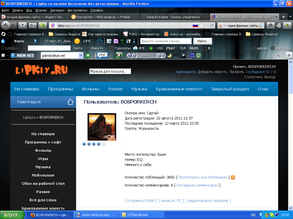
Task: Click the user avatar image
Action: (102, 127)
